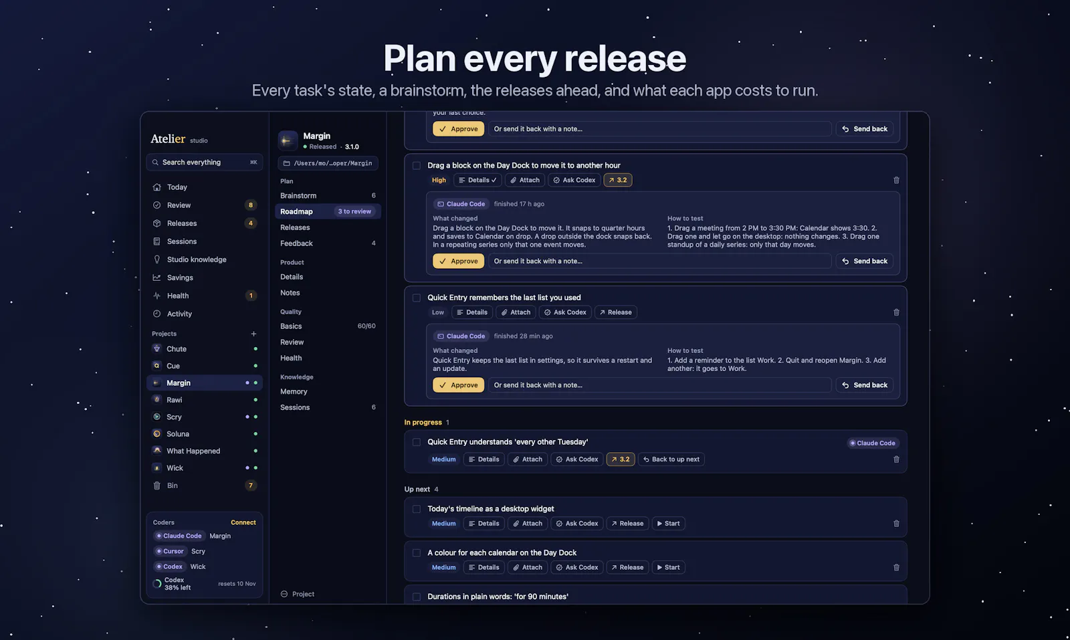Delete 'Quick Entry remembers' task via trash icon
1070x640 pixels.
[896, 312]
